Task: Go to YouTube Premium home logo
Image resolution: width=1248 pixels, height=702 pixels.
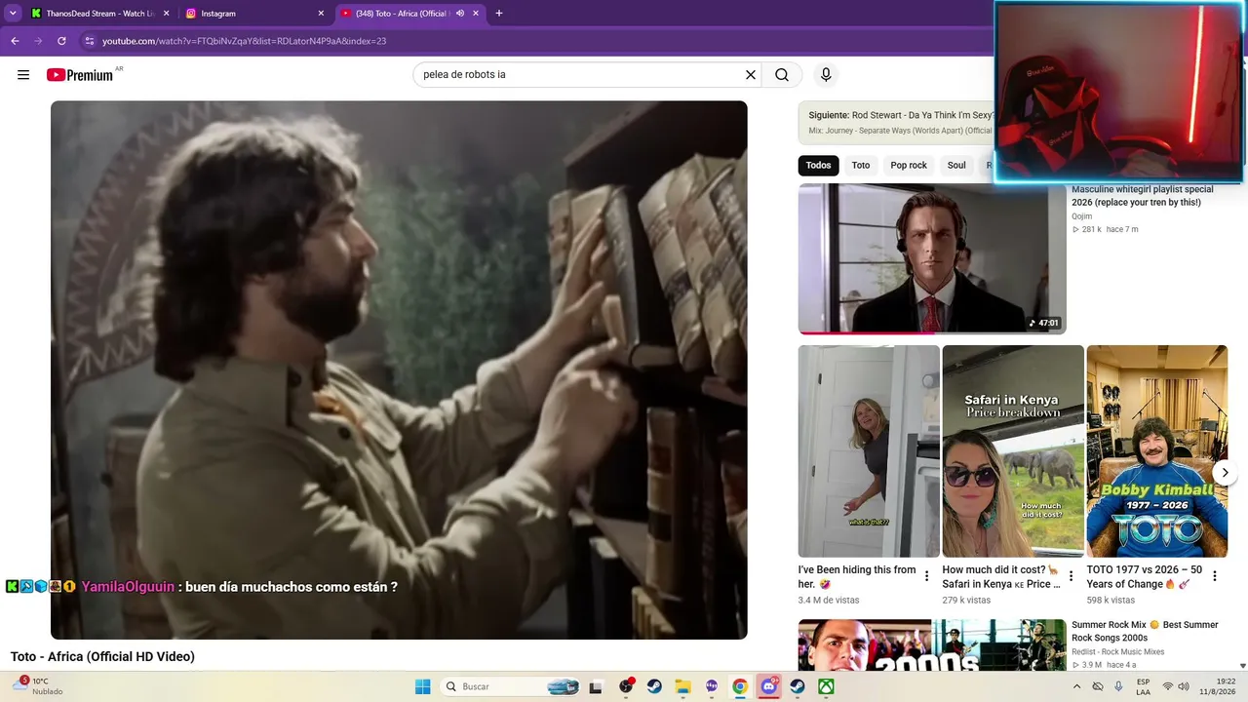Action: tap(80, 75)
